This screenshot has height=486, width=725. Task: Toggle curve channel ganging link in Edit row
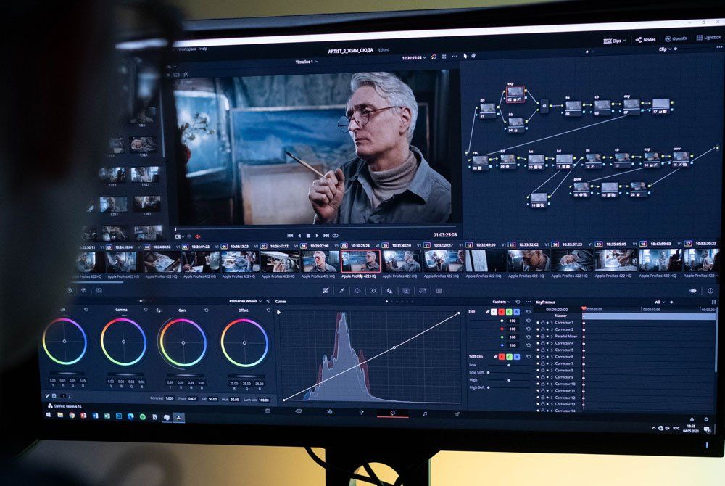click(x=487, y=312)
